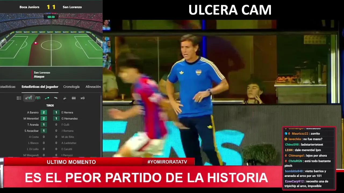Screen dimensions: 344x193
Task: Click G Hernandez's shots value 1
Action: (56, 118)
